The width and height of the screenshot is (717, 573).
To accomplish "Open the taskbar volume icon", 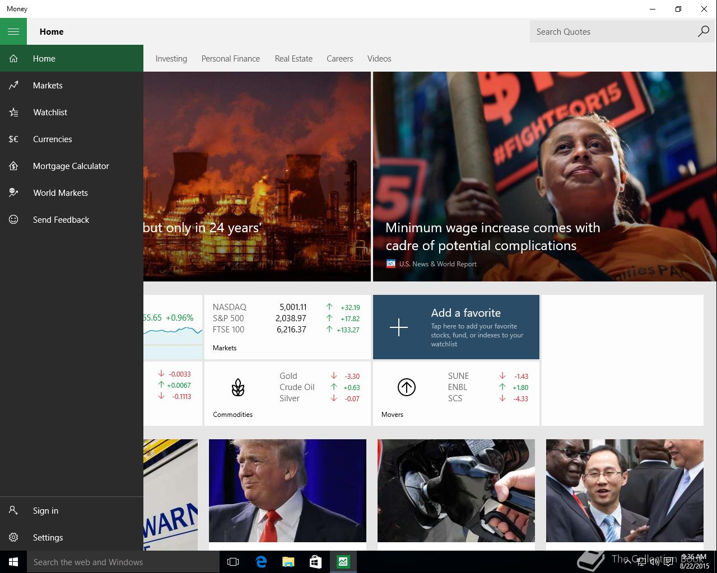I will [x=654, y=562].
